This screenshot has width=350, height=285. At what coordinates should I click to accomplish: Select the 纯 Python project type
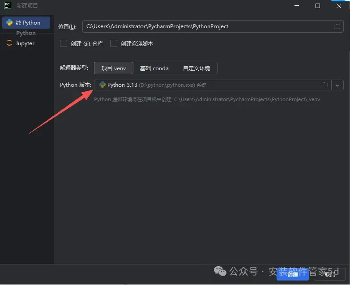[26, 22]
